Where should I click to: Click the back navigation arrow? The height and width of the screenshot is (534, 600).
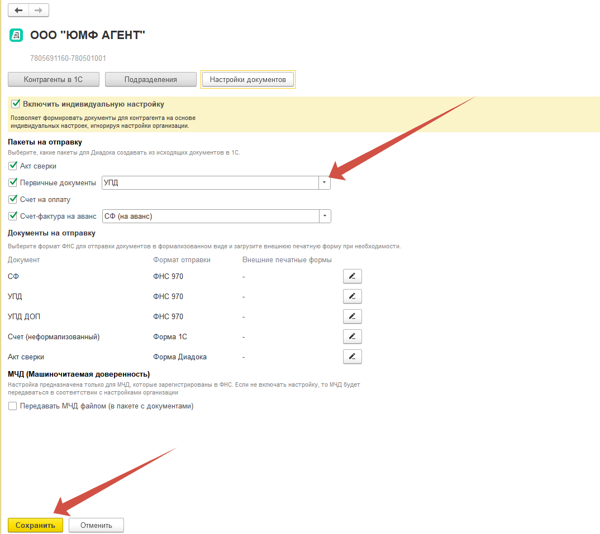(18, 10)
